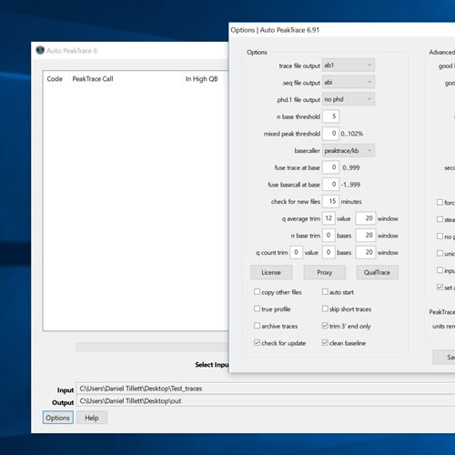
Task: Select the check for new files minutes field
Action: (x=330, y=201)
